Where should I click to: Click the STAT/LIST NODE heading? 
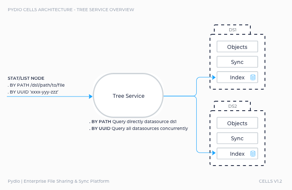pyautogui.click(x=26, y=78)
